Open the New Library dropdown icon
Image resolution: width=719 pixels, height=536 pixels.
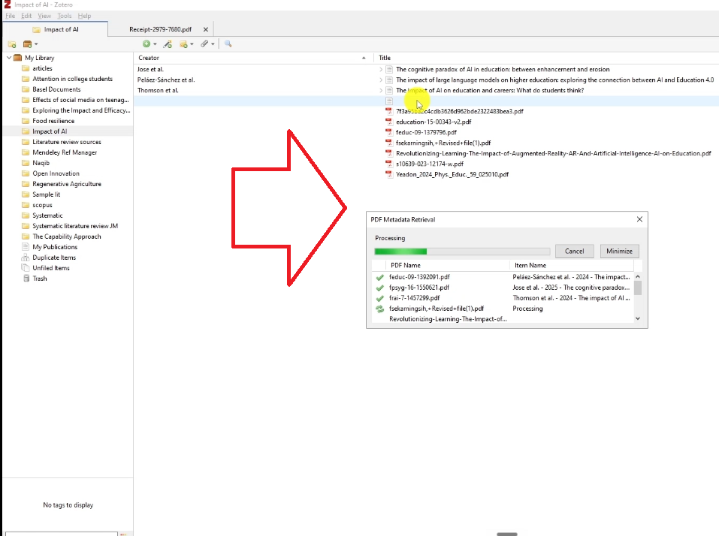coord(30,44)
